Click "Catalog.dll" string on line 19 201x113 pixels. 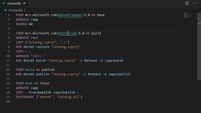click(68, 97)
